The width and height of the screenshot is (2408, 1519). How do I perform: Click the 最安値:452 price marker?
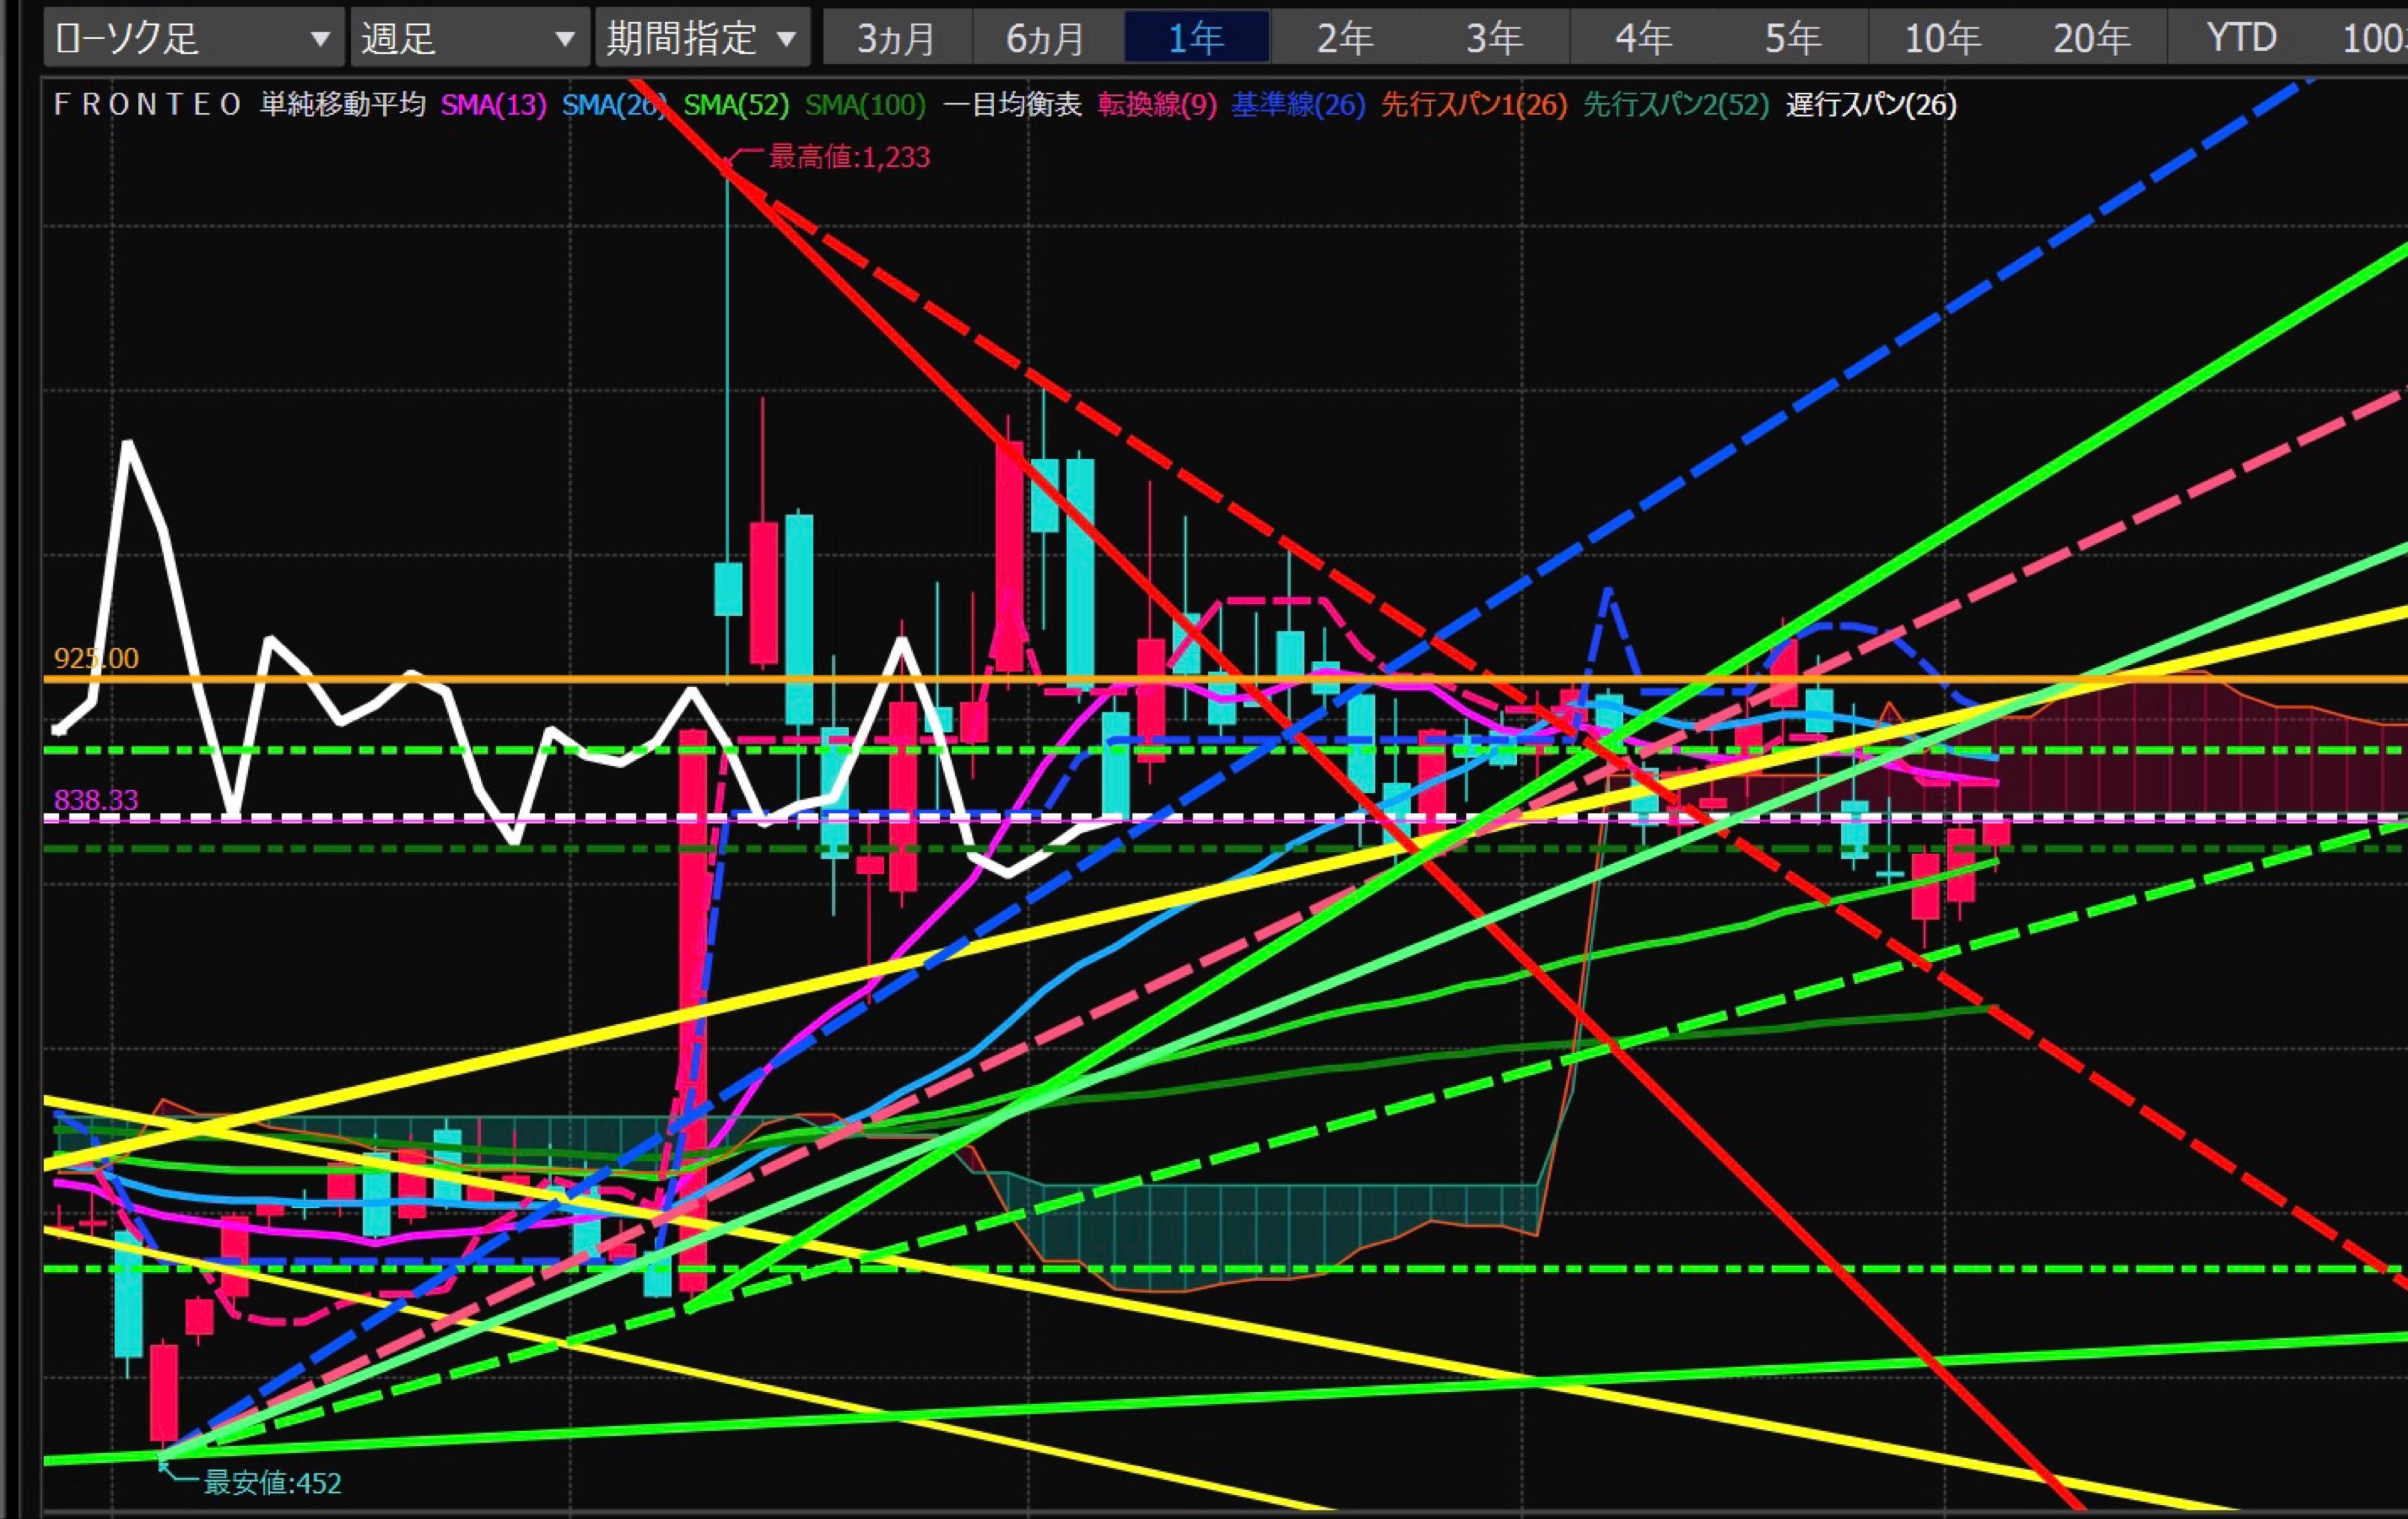click(272, 1482)
